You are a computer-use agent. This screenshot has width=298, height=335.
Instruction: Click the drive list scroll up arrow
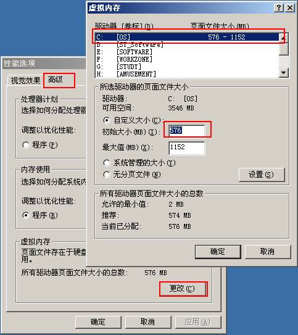[284, 38]
